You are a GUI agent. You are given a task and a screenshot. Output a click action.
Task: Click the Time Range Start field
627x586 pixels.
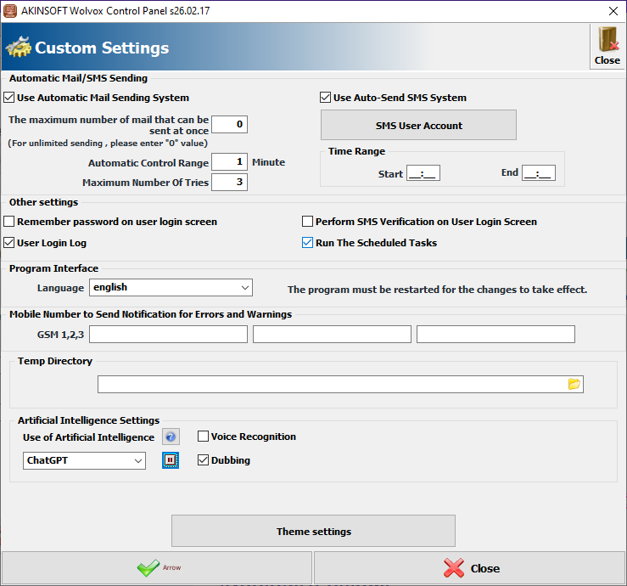423,173
